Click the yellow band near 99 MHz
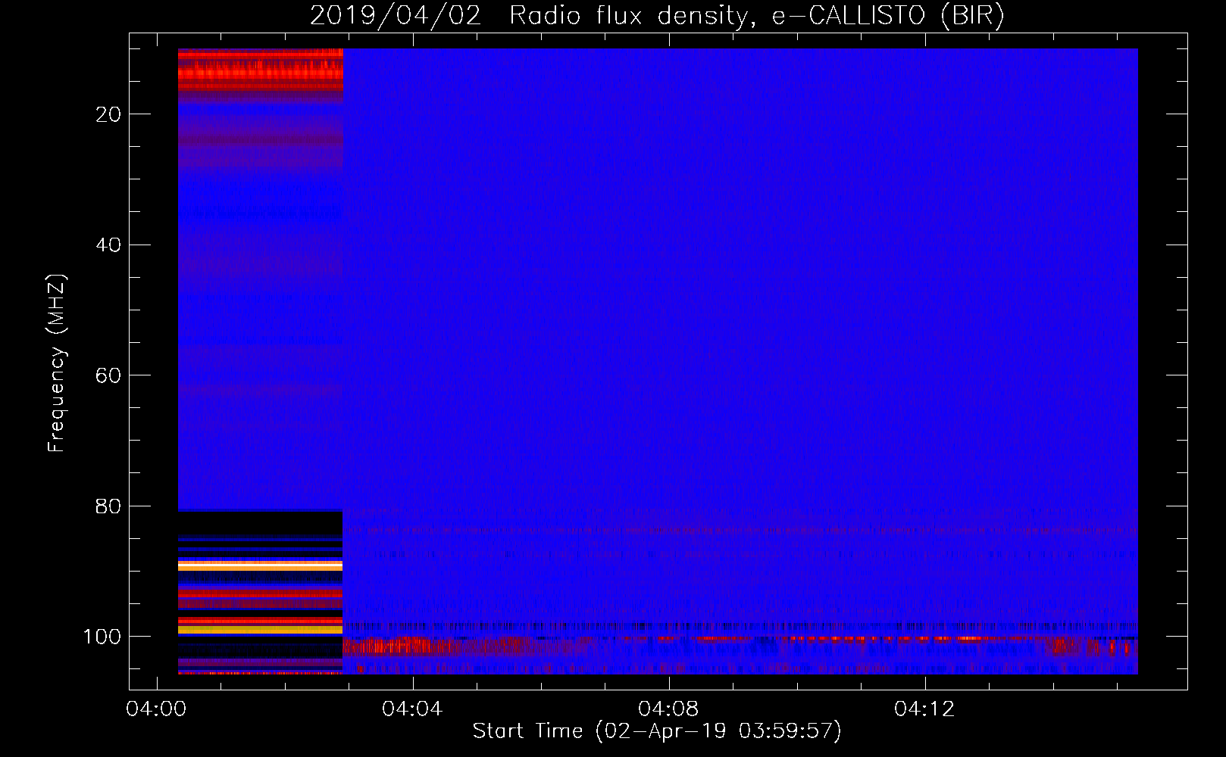 click(x=260, y=629)
